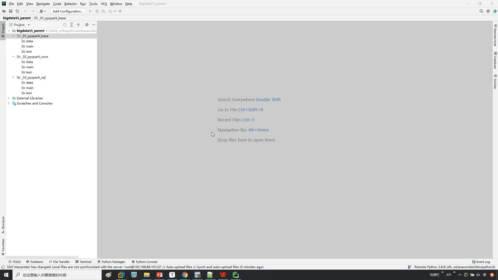498x280 pixels.
Task: Collapse the bigdata55_parent root node
Action: pos(9,31)
